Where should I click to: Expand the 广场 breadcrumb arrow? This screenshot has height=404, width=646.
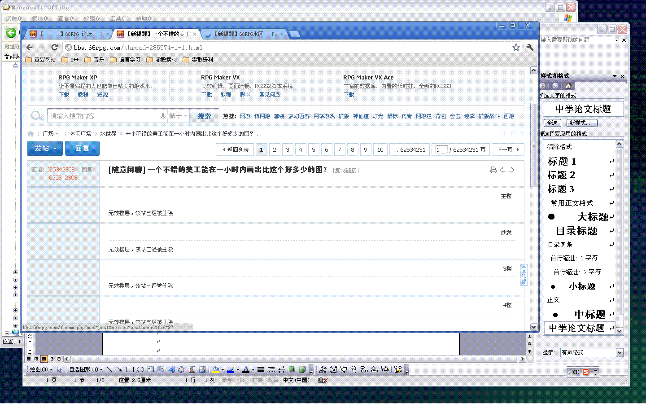(57, 134)
